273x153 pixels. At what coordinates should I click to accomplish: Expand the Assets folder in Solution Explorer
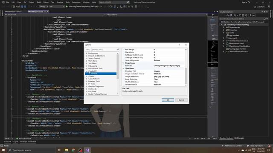pyautogui.click(x=224, y=33)
